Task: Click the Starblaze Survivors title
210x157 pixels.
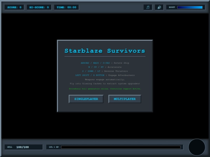Action: pyautogui.click(x=105, y=51)
